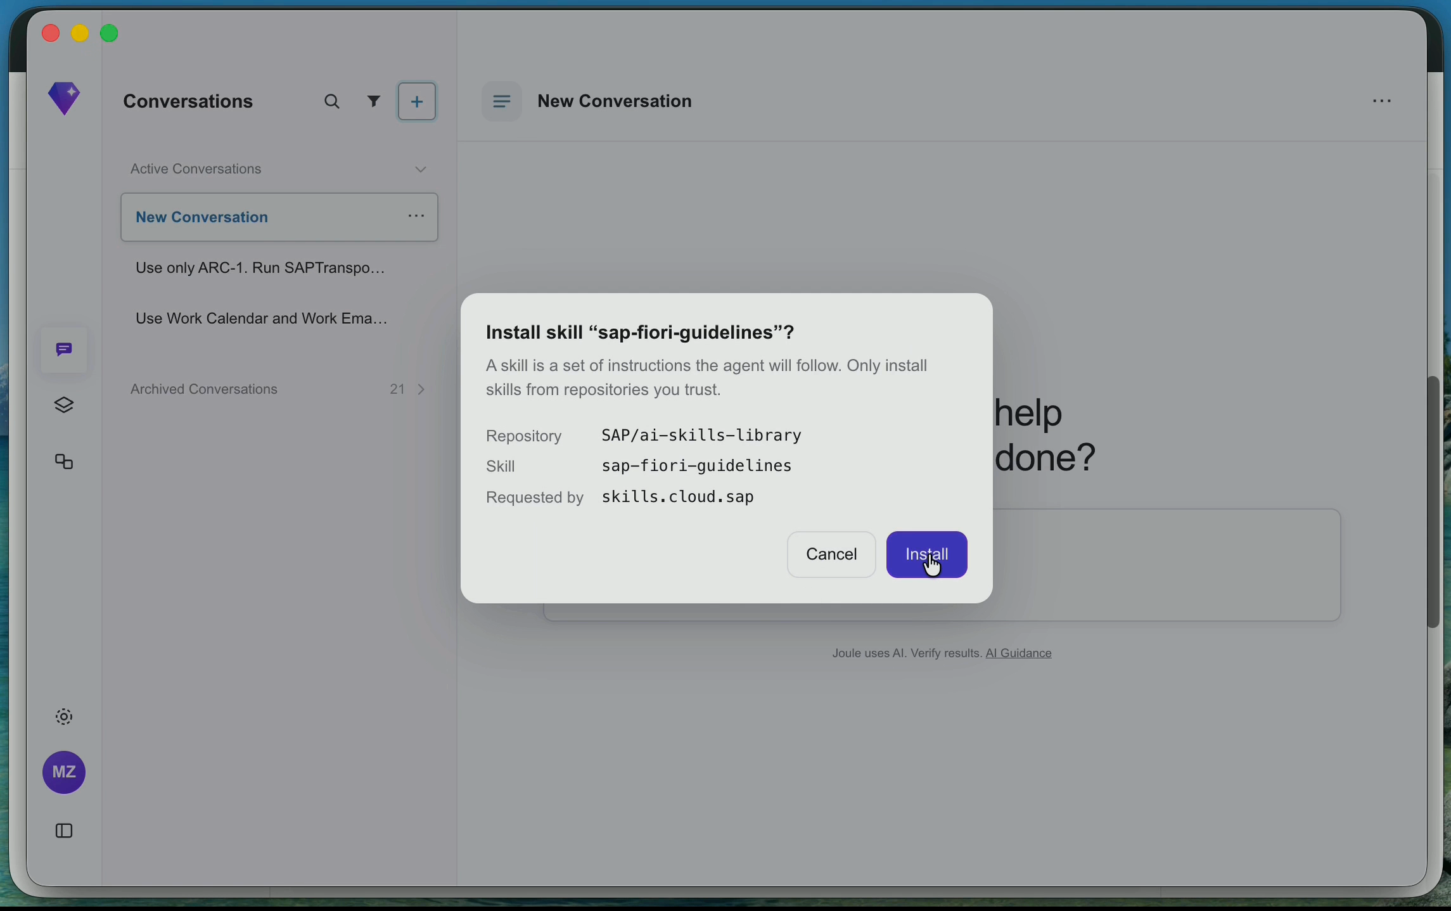Open the AI Guidance link
The width and height of the screenshot is (1451, 911).
[x=1018, y=653]
